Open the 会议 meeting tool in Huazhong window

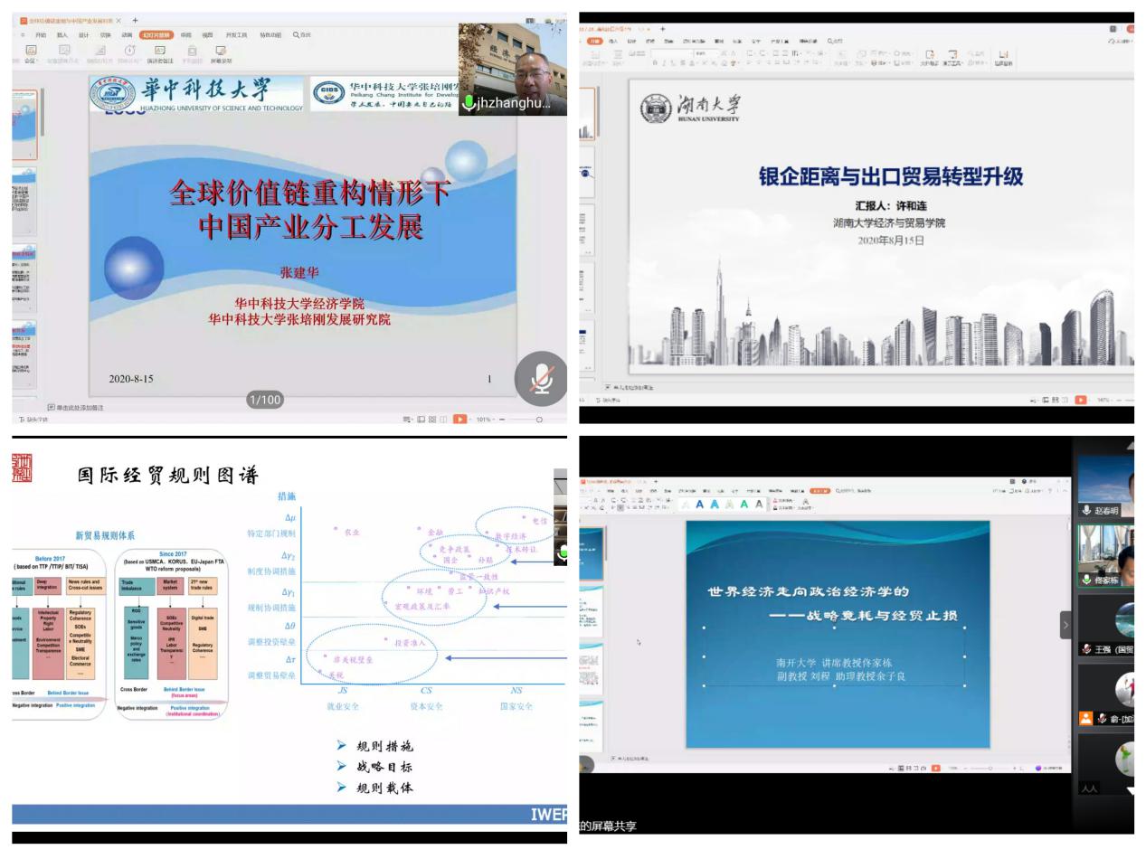[x=32, y=54]
